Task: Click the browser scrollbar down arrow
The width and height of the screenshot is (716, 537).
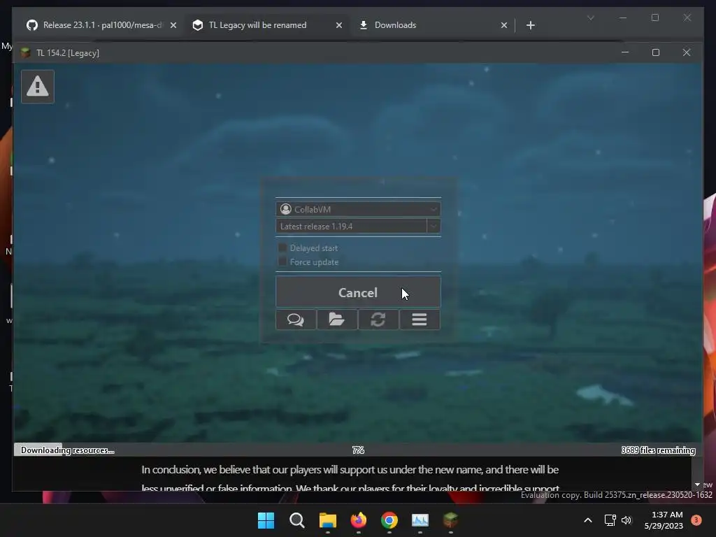Action: coord(697,485)
